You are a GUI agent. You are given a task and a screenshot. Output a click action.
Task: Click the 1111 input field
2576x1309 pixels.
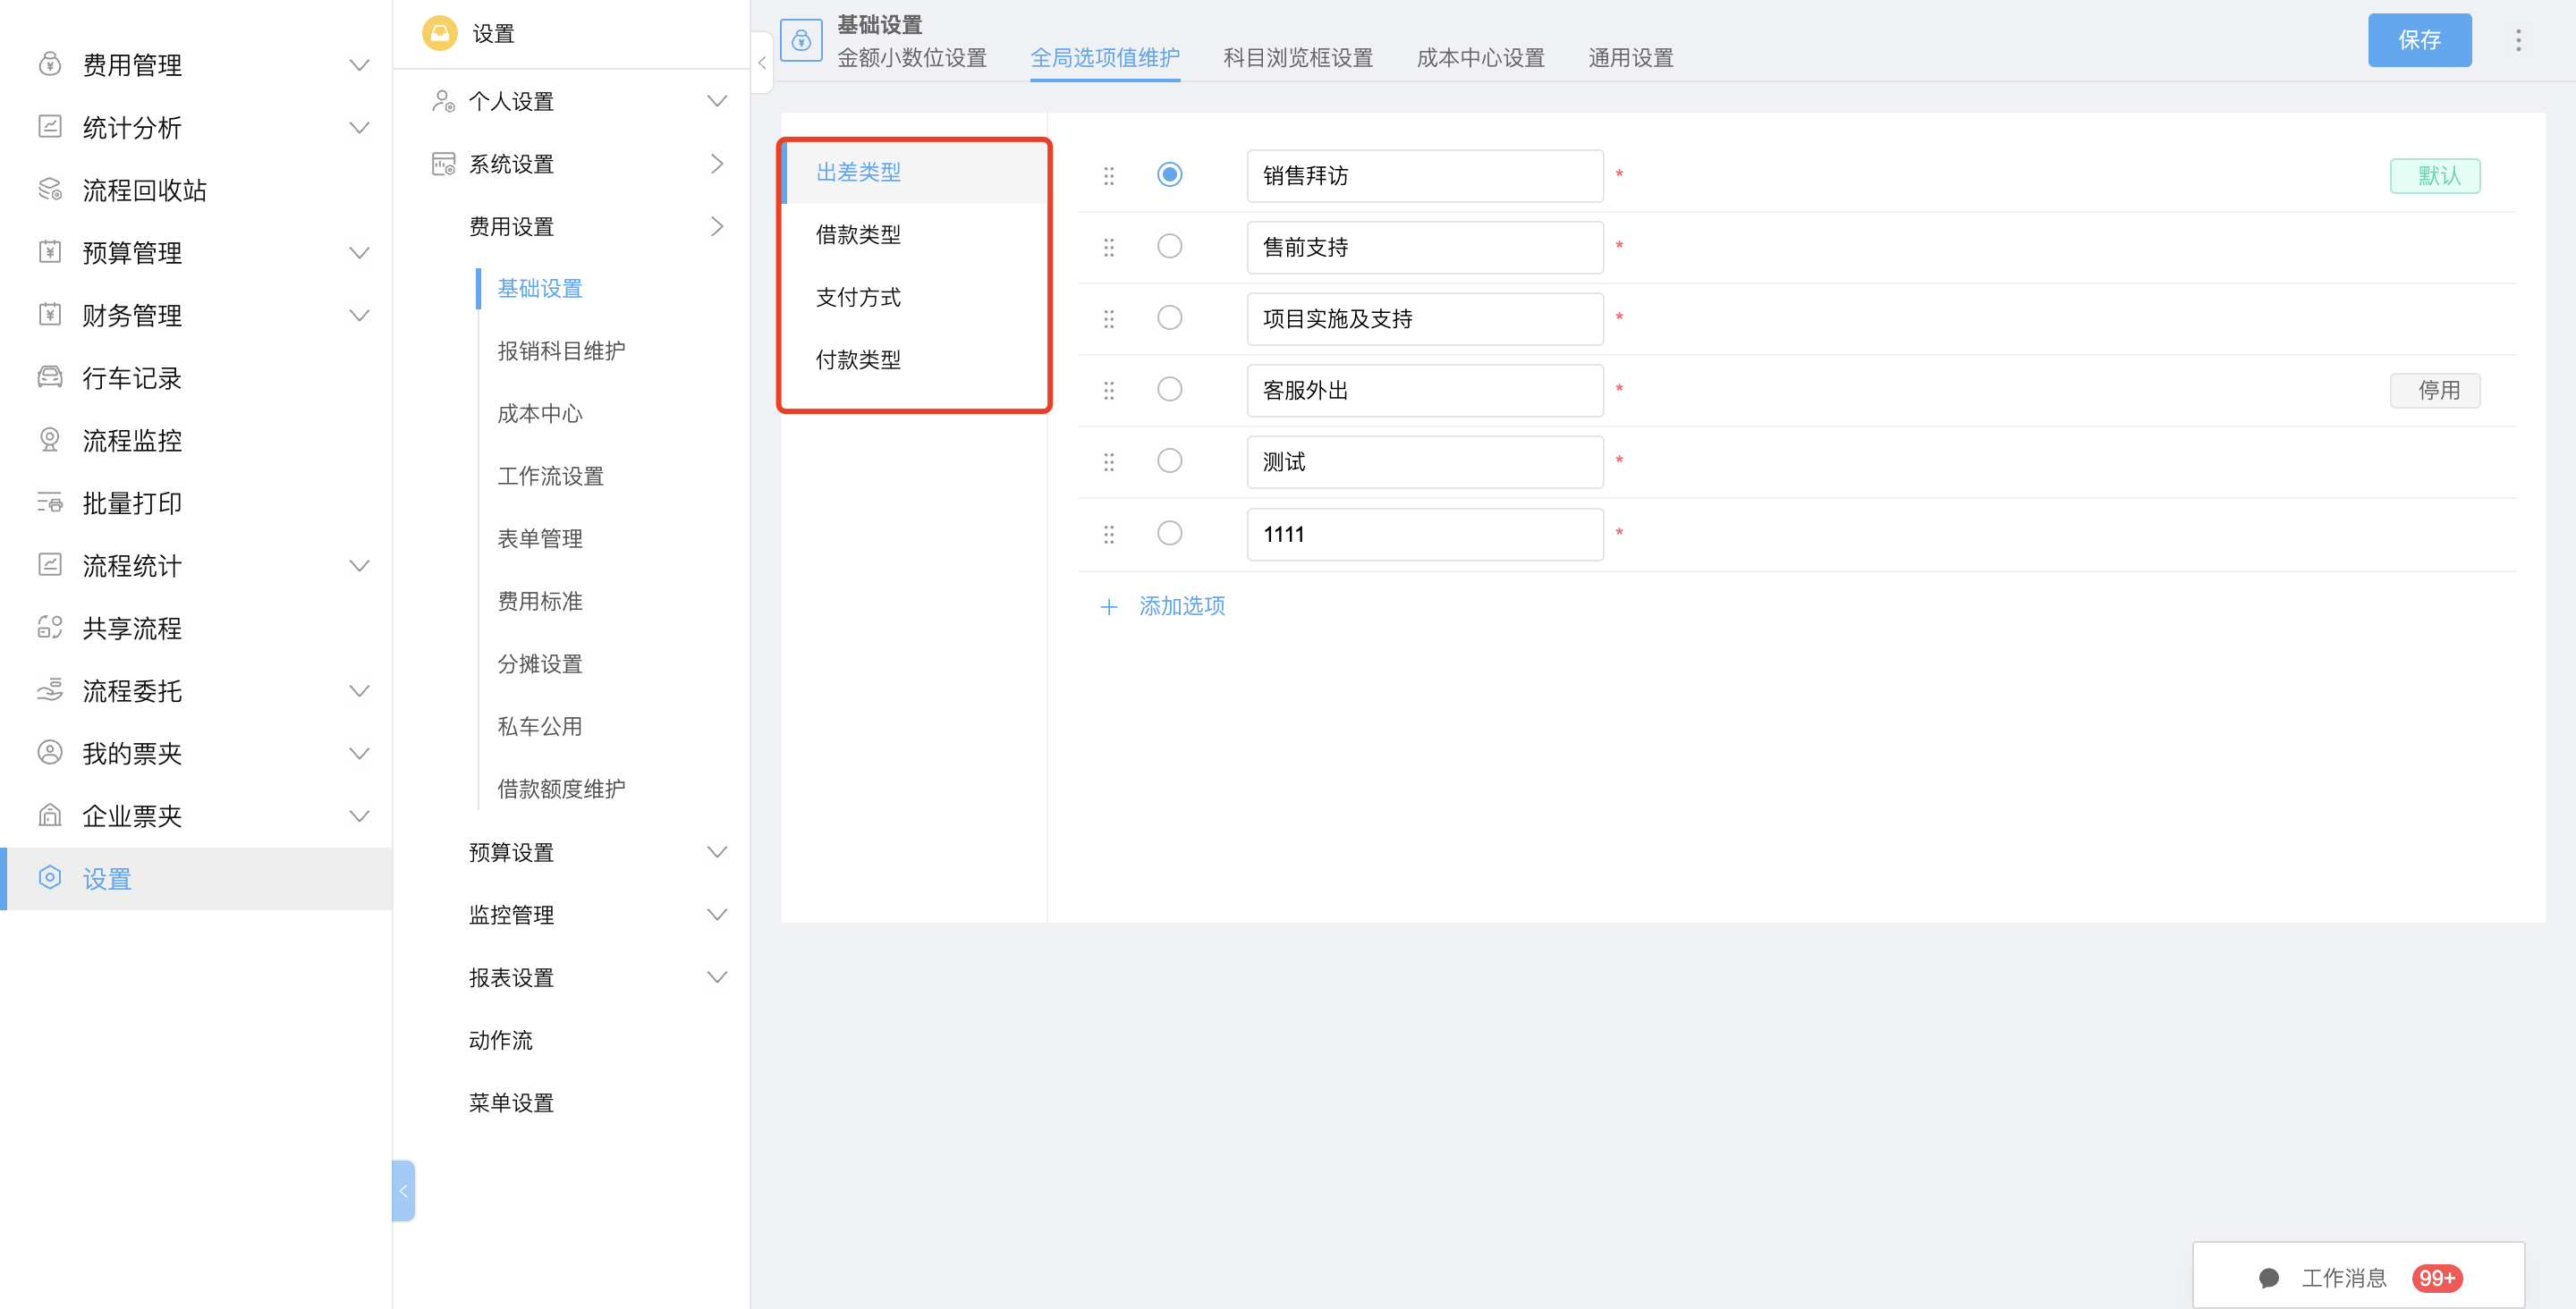coord(1425,534)
